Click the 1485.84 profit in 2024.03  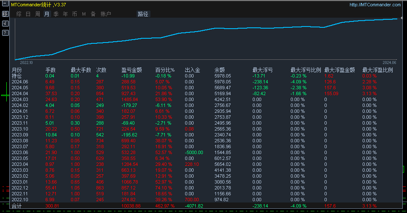point(130,99)
